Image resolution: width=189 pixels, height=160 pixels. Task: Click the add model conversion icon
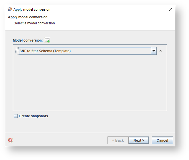pyautogui.click(x=47, y=40)
